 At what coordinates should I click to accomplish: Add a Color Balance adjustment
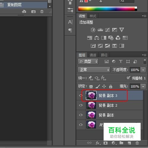pyautogui.click(x=96, y=38)
